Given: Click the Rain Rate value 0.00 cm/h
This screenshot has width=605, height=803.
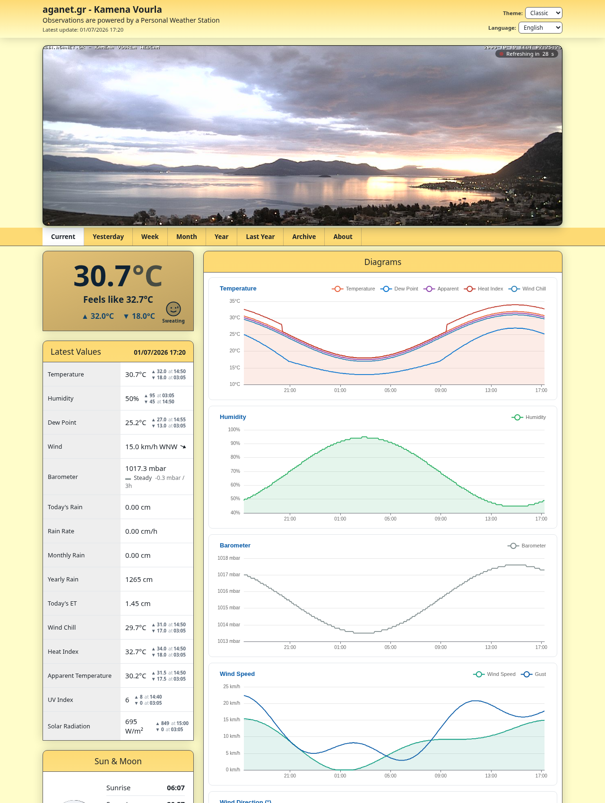Looking at the screenshot, I should tap(141, 531).
